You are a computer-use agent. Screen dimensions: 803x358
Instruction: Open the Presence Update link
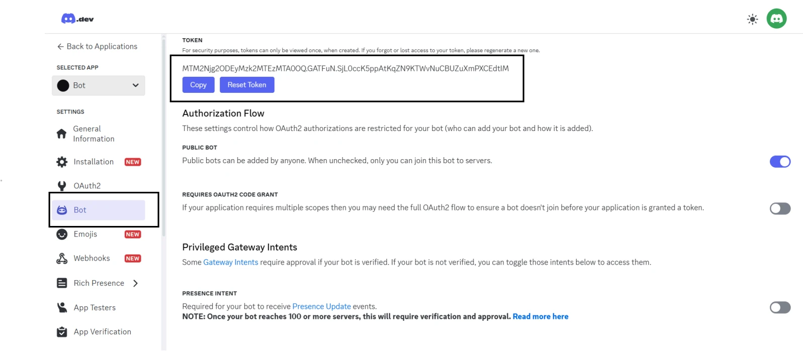tap(321, 306)
